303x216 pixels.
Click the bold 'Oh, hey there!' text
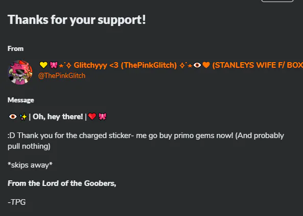point(58,117)
